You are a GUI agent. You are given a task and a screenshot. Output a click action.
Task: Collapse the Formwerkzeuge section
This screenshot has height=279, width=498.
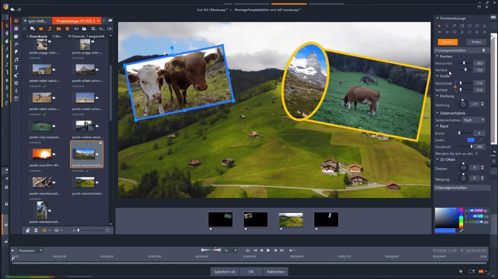point(437,18)
